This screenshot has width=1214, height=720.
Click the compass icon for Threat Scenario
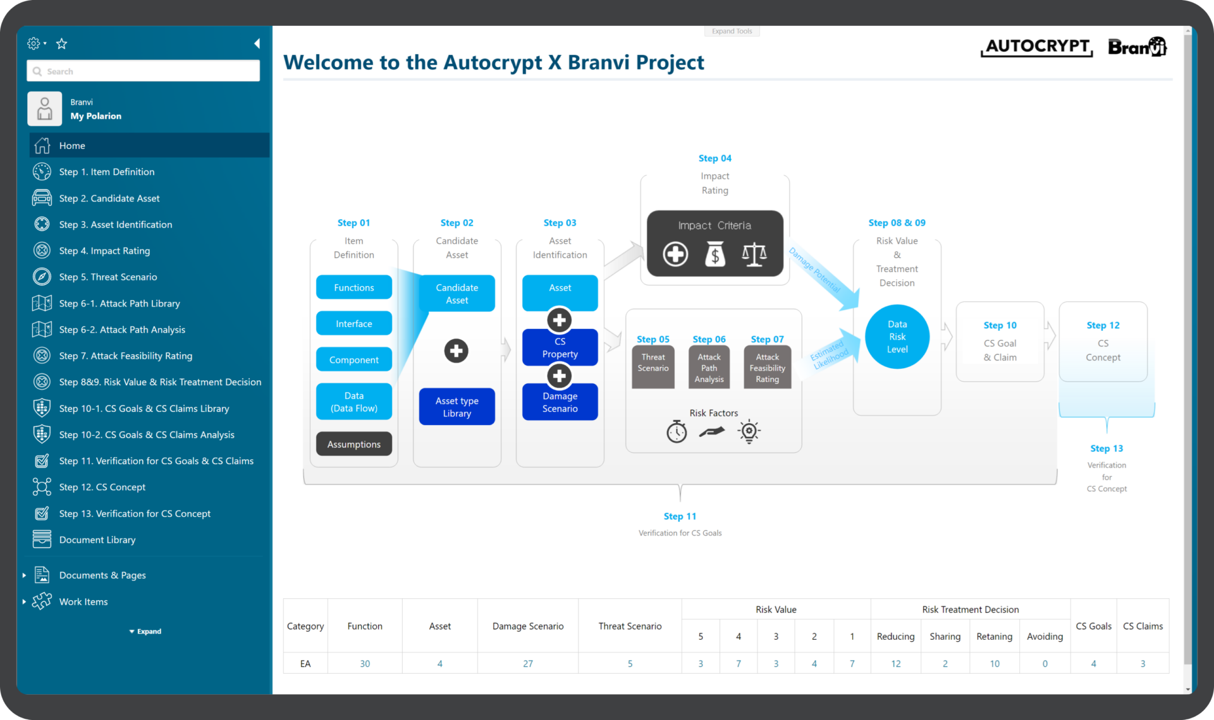click(x=42, y=277)
